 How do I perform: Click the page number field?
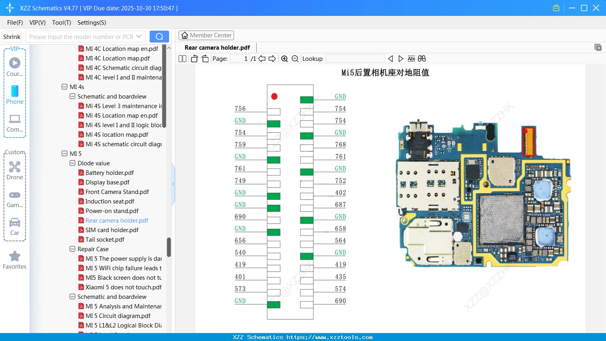[240, 58]
